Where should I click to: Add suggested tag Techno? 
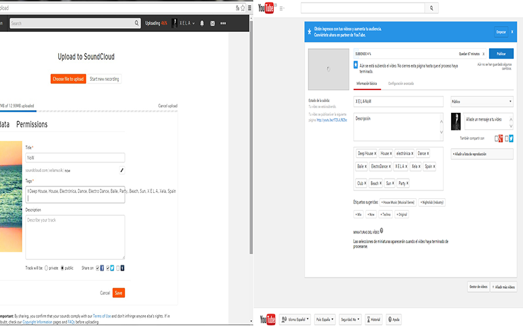tap(385, 215)
